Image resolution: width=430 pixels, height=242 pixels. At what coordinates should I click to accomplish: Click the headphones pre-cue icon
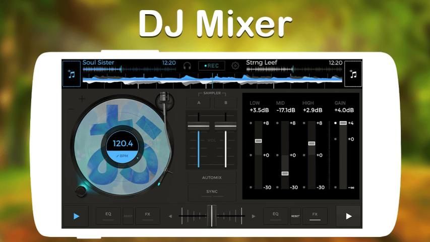(187, 66)
